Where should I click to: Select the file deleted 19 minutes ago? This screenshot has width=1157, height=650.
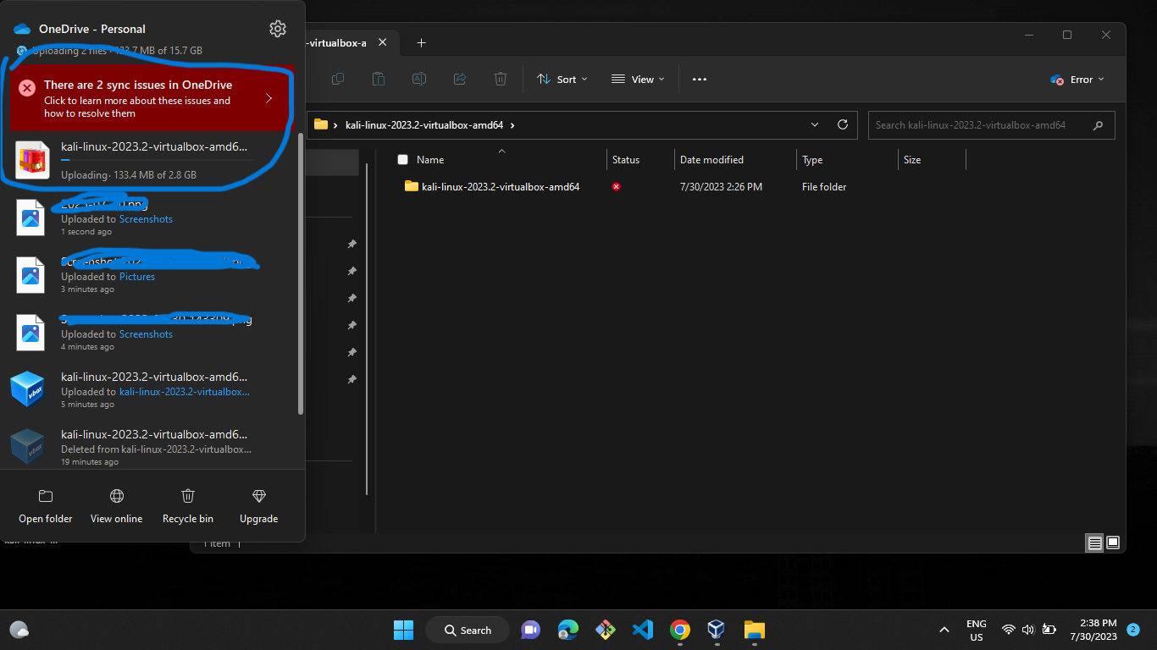152,447
